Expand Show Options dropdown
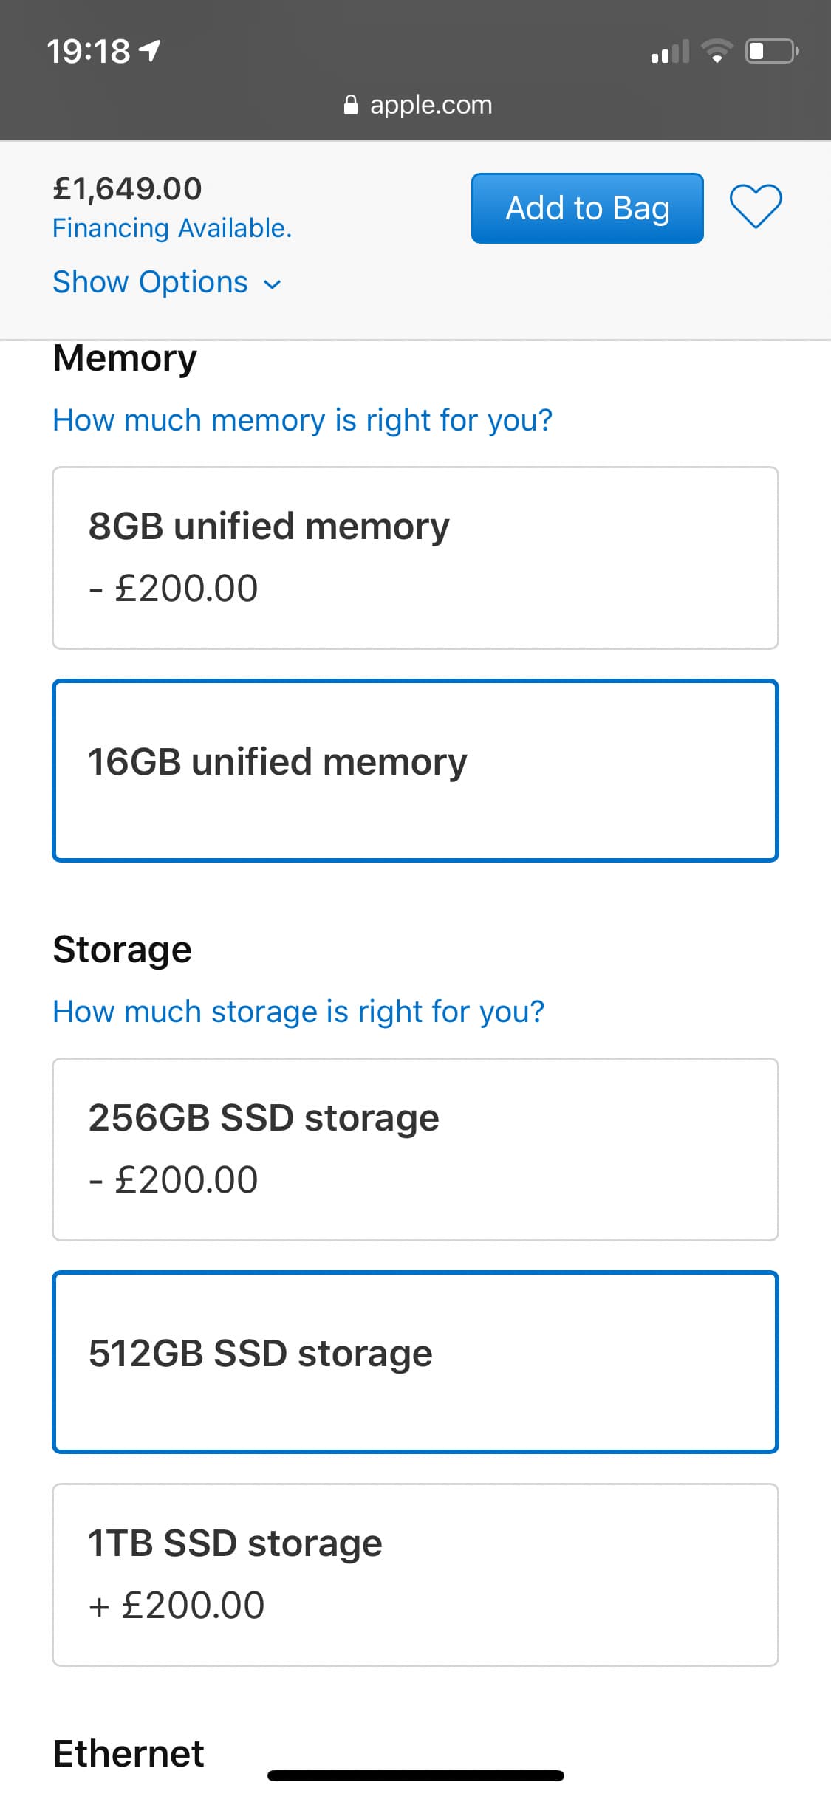 151,283
